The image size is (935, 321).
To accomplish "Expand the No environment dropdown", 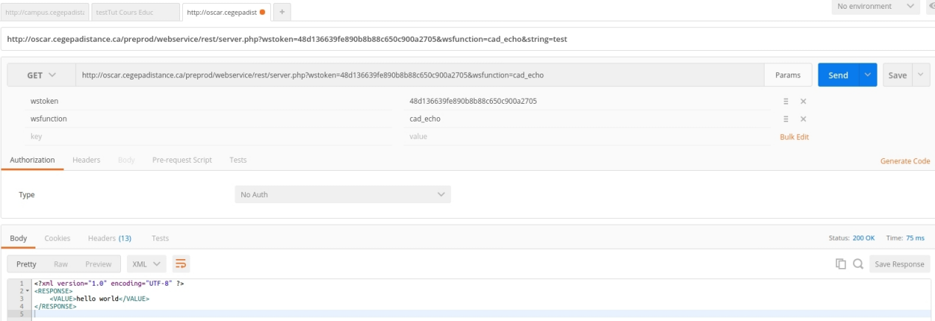I will pyautogui.click(x=874, y=7).
